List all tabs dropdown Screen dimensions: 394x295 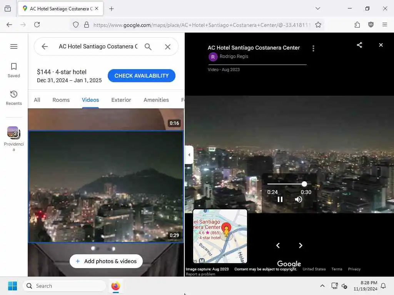(318, 8)
